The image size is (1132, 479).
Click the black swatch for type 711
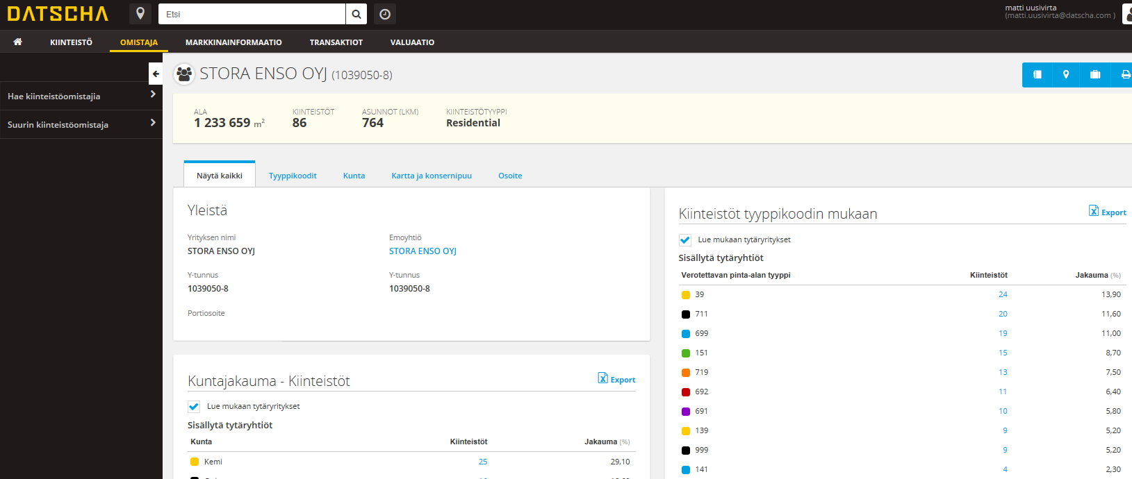tap(686, 314)
